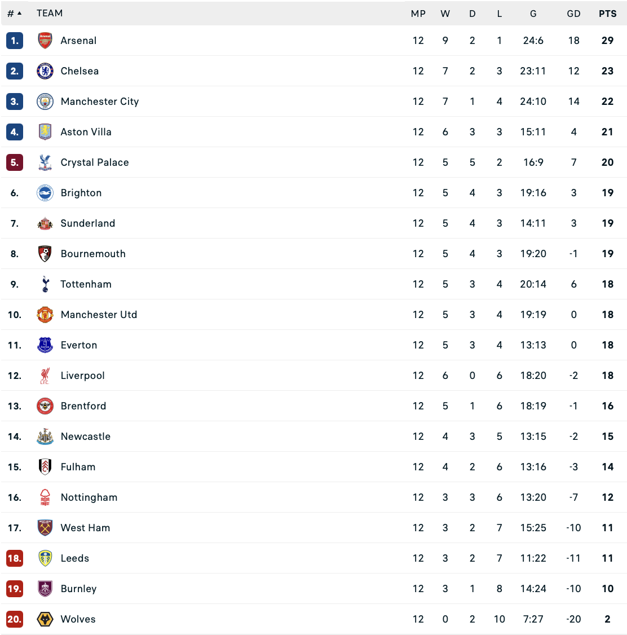Click the Crystal Palace eagle crest
627x635 pixels.
tap(45, 162)
